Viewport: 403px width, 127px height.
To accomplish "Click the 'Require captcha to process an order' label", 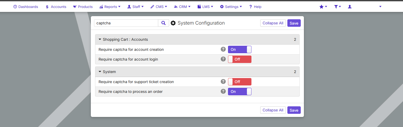I will pyautogui.click(x=131, y=92).
